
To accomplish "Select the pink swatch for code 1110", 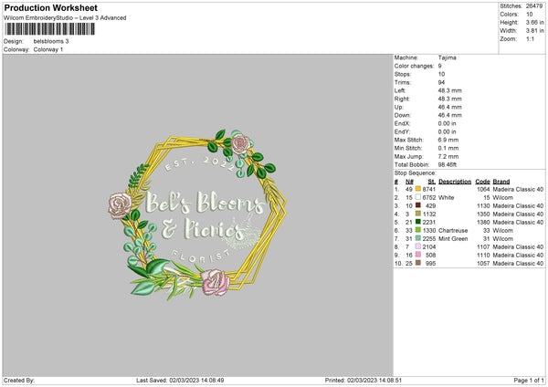I will point(417,255).
